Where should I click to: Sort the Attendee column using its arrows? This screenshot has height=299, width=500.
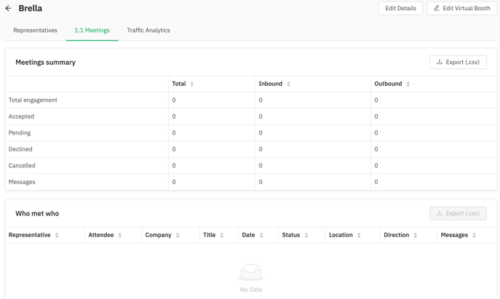[x=120, y=235]
